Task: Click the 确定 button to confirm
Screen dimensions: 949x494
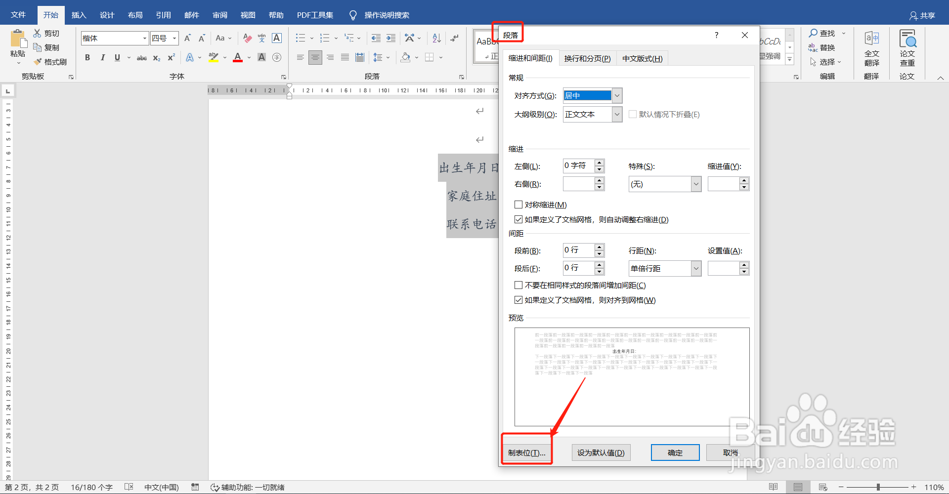Action: coord(675,452)
